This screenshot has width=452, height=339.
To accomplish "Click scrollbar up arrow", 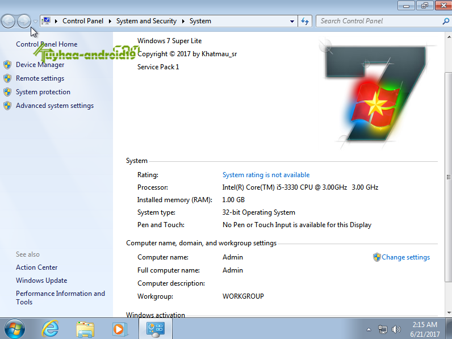I will [x=449, y=37].
